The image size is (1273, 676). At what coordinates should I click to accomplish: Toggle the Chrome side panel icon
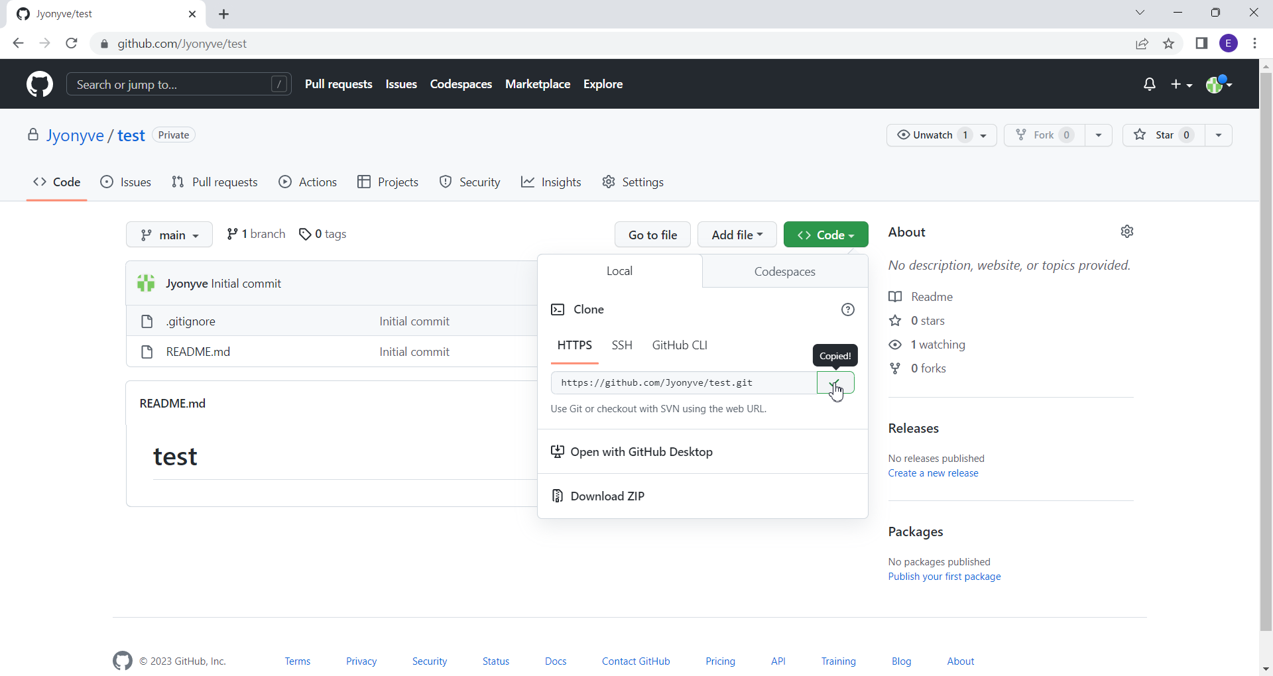tap(1201, 44)
